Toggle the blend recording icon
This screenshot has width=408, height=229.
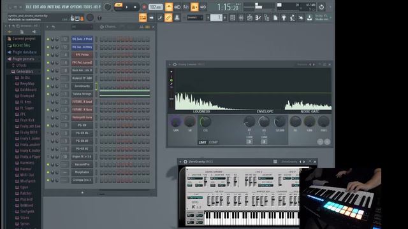click(x=194, y=7)
